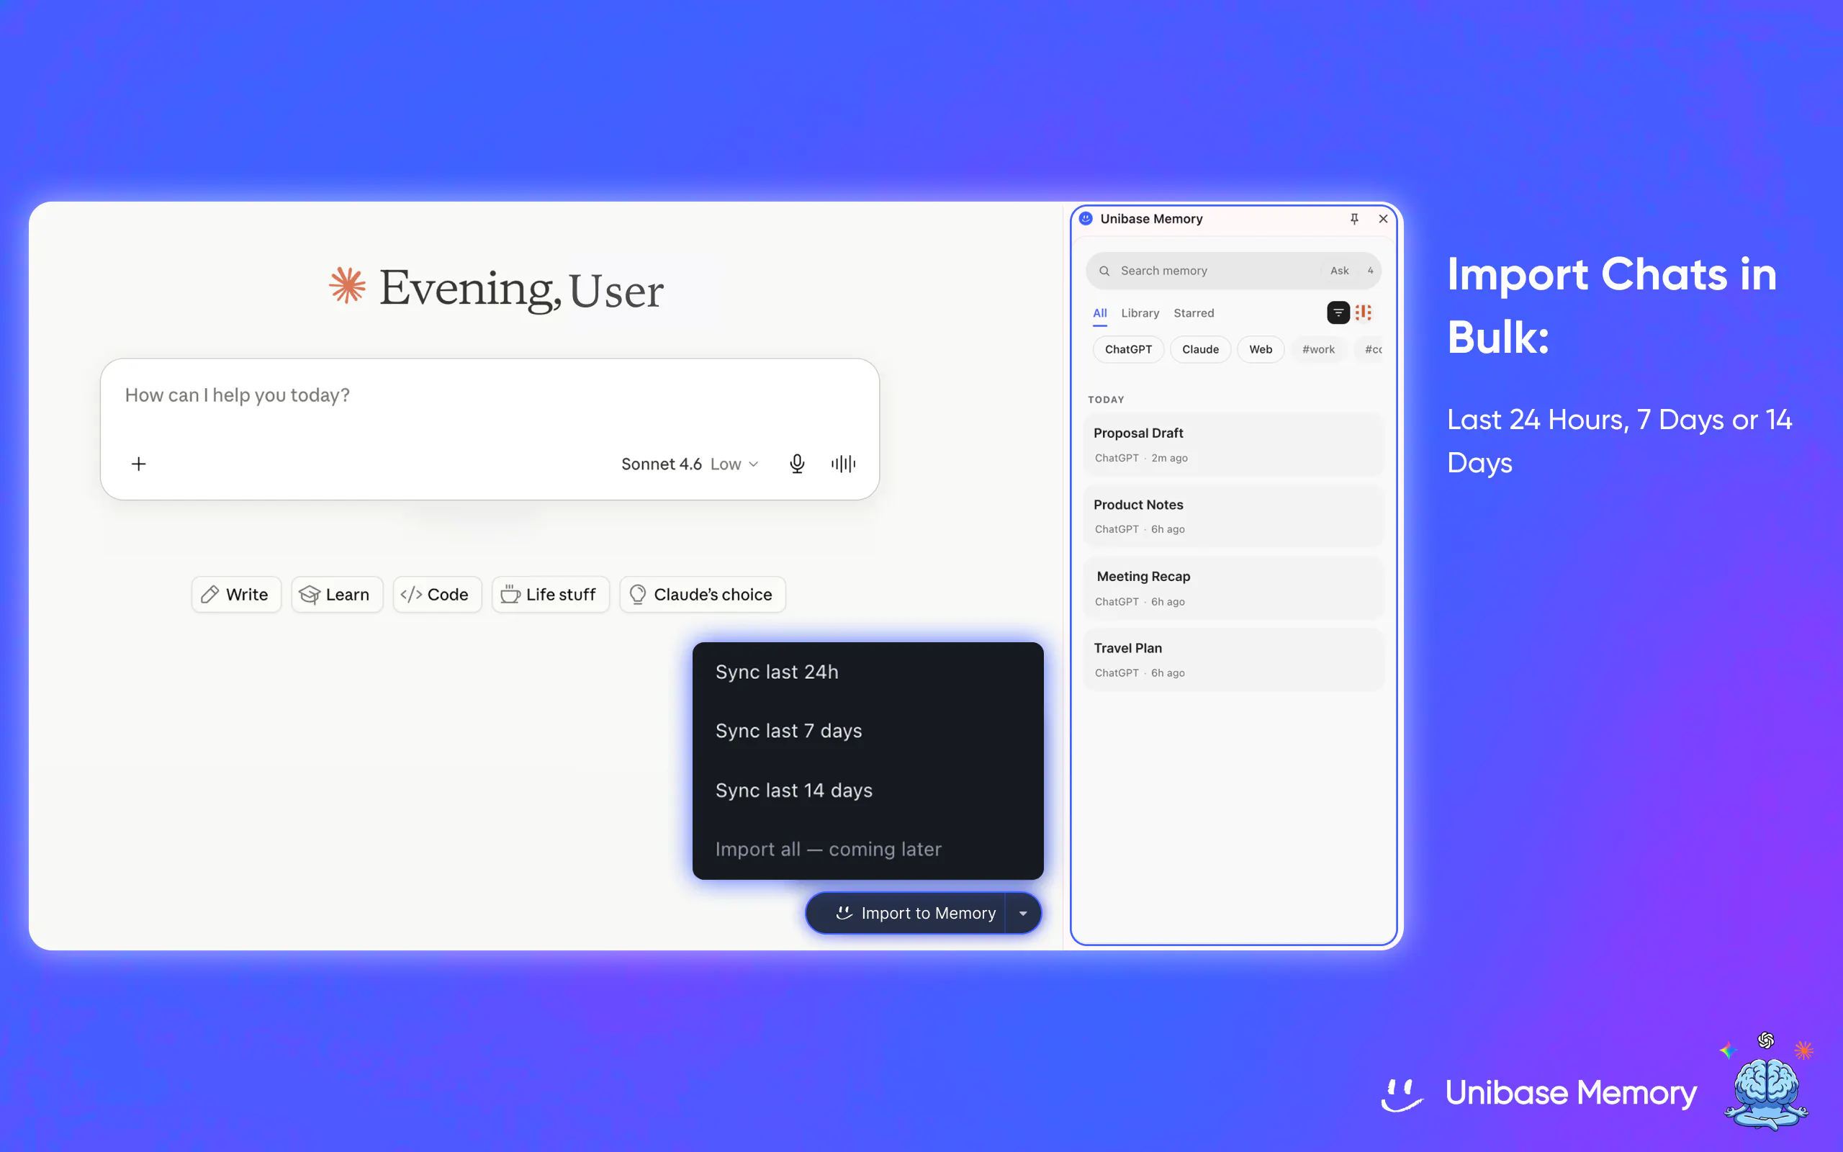Toggle the Claude source filter chip
The image size is (1843, 1152).
(1200, 350)
